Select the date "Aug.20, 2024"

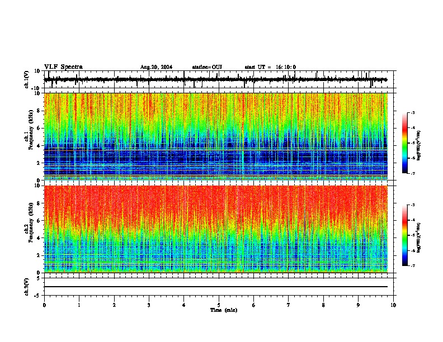(156, 67)
